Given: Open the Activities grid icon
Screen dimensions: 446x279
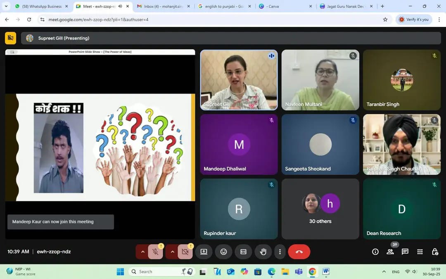Looking at the screenshot, I should pos(420,252).
